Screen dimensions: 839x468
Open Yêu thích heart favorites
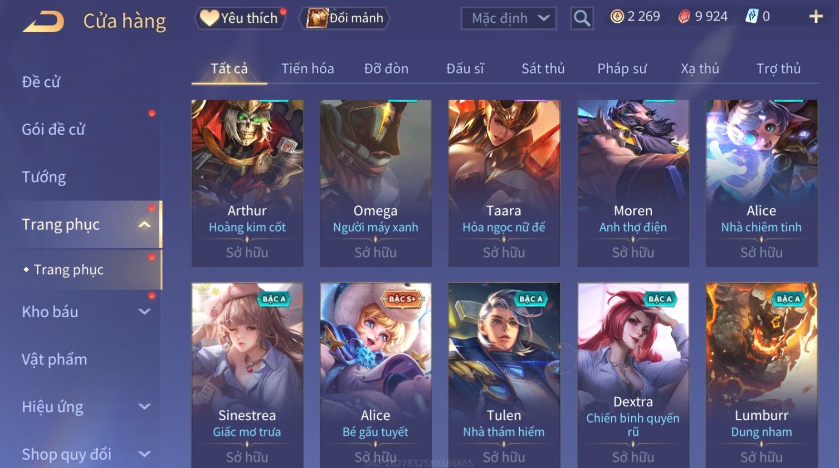pos(240,18)
